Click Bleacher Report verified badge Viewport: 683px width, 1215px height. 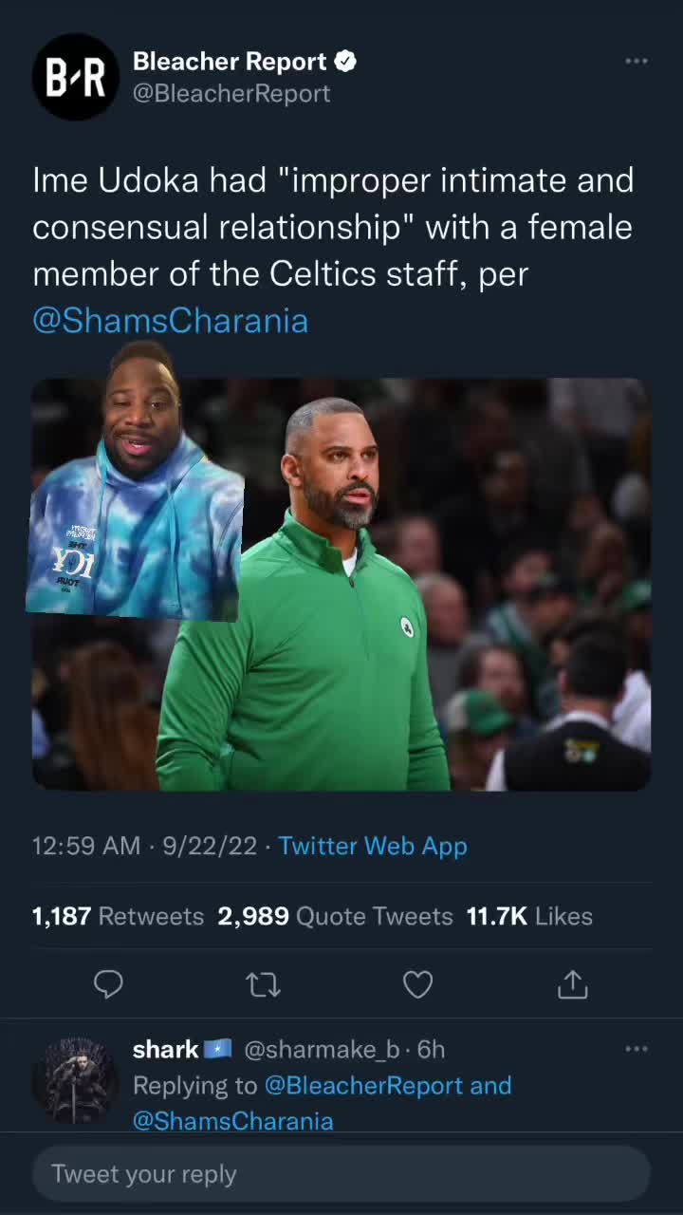[345, 63]
